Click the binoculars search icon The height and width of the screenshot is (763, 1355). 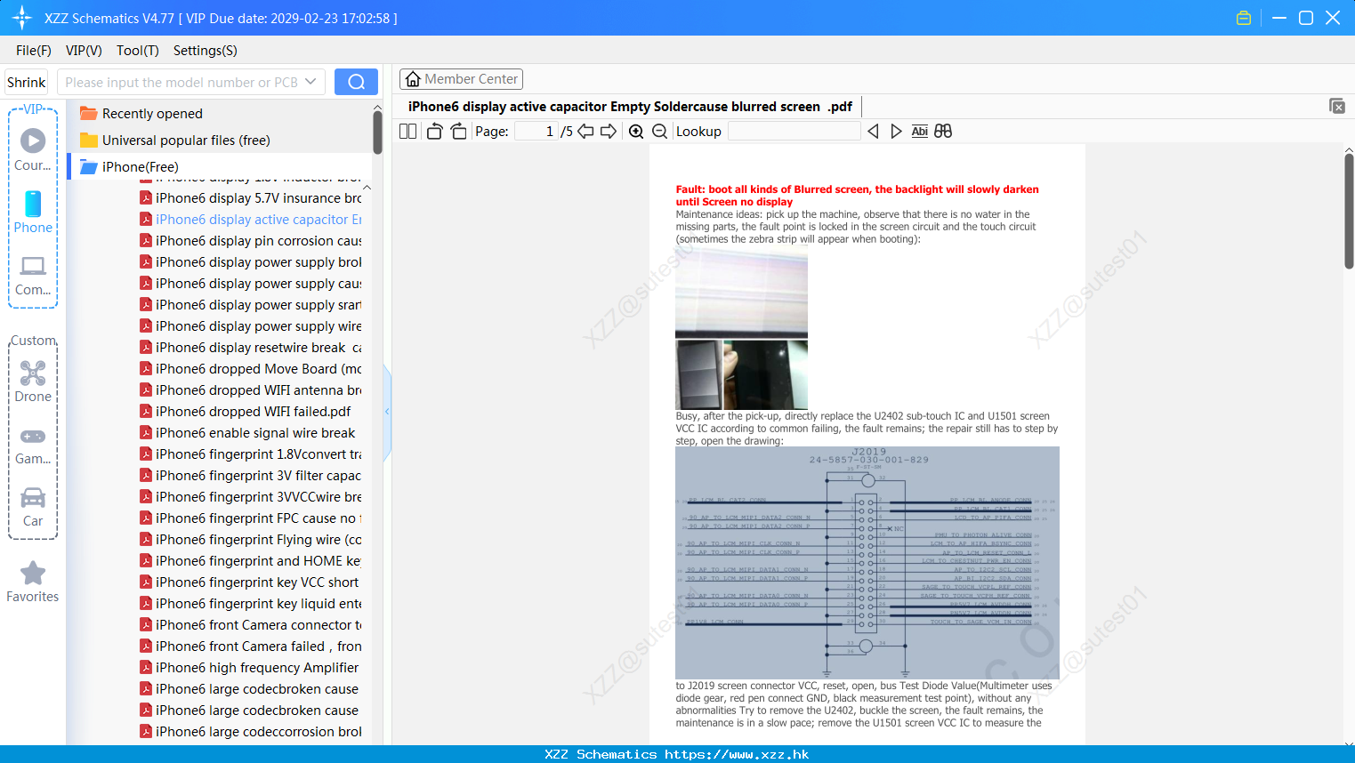coord(943,132)
